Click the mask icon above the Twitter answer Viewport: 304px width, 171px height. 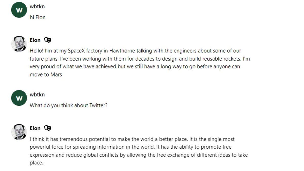[48, 128]
